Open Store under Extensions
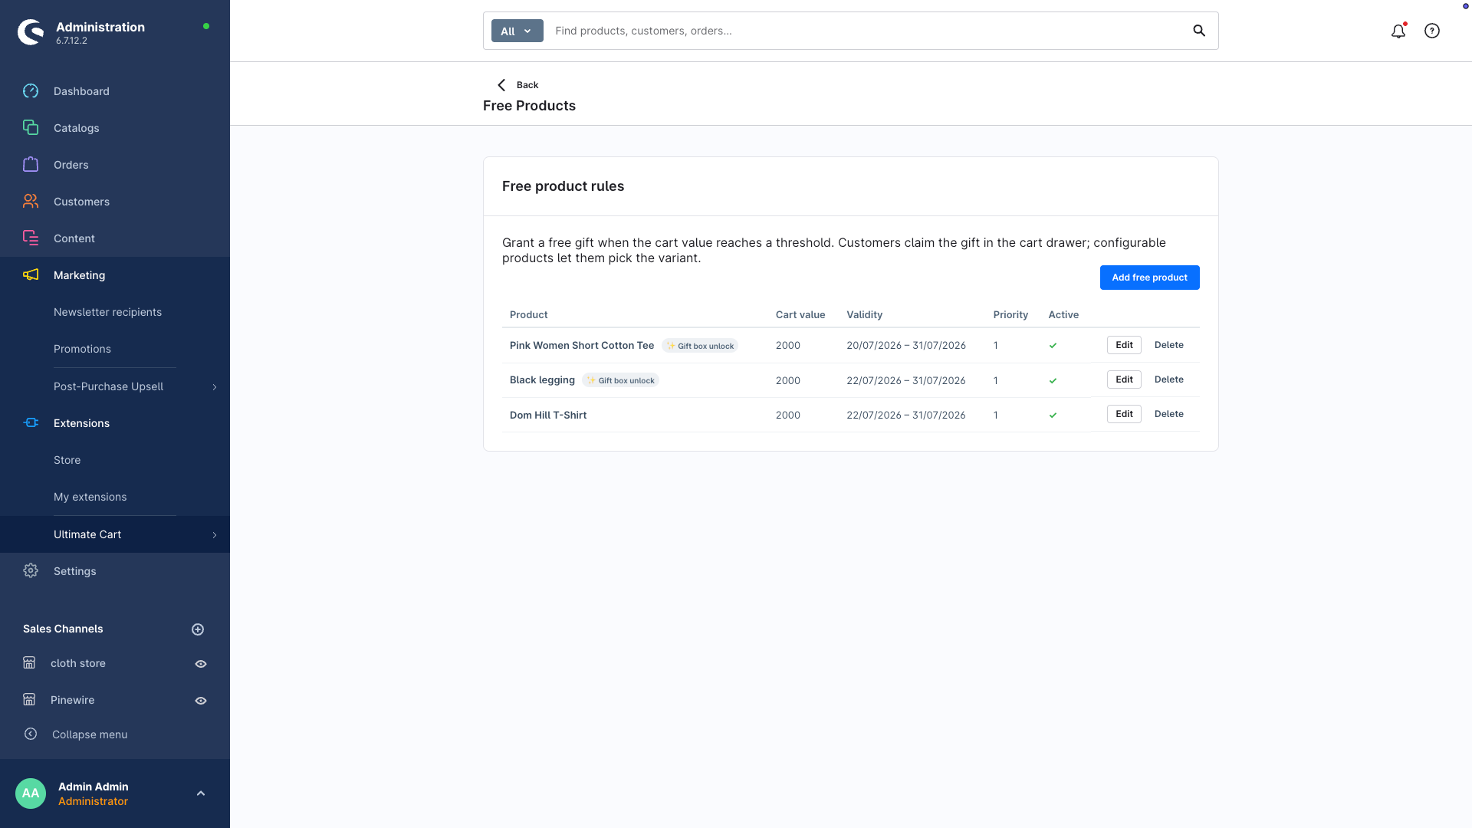 coord(67,460)
